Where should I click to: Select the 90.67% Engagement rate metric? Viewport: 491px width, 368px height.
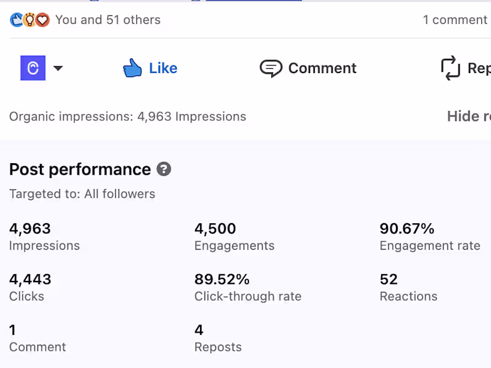tap(430, 237)
